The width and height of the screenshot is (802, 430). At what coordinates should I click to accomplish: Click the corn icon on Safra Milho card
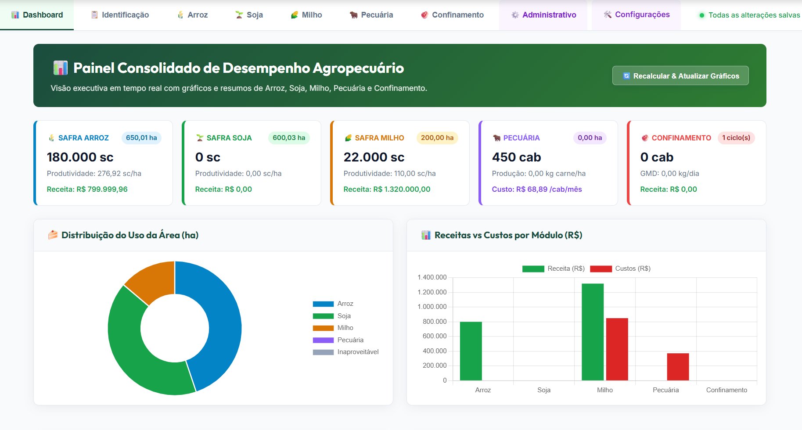tap(348, 138)
